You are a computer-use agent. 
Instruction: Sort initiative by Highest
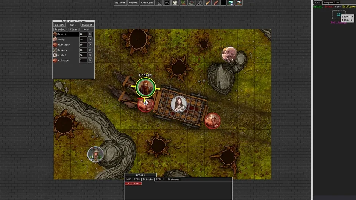[87, 25]
